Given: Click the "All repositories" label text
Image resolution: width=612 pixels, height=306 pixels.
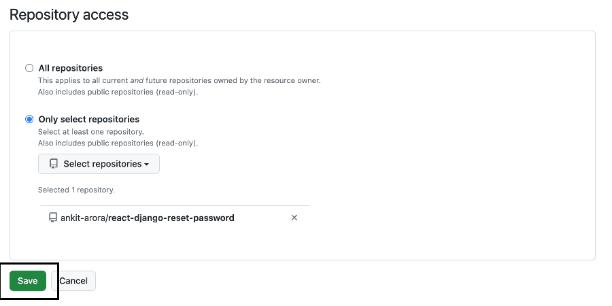Looking at the screenshot, I should (71, 68).
